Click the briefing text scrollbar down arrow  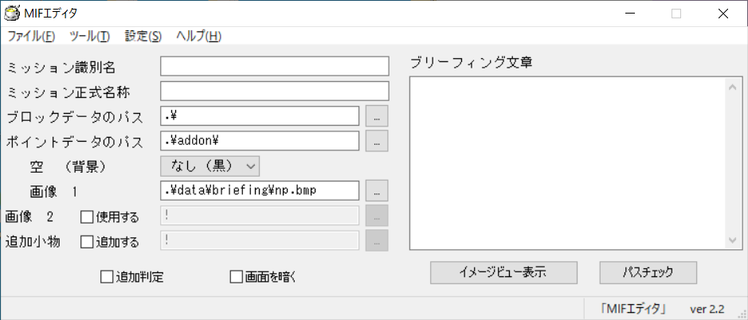(734, 240)
